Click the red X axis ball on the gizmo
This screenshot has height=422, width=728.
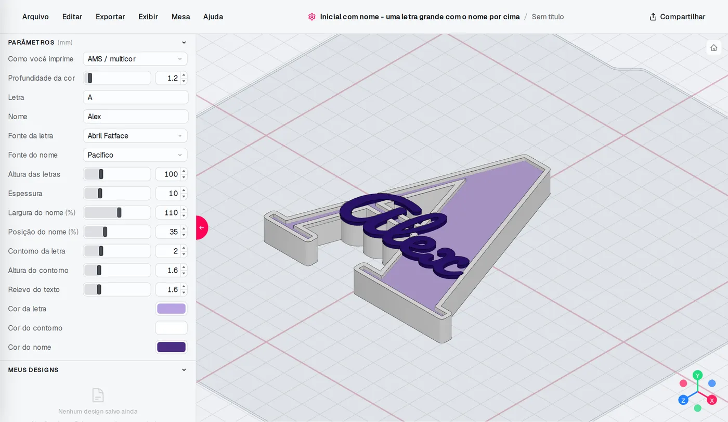click(x=712, y=400)
